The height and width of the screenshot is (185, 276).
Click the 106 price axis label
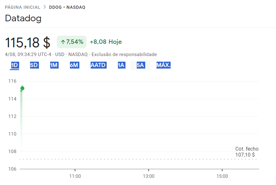click(12, 169)
